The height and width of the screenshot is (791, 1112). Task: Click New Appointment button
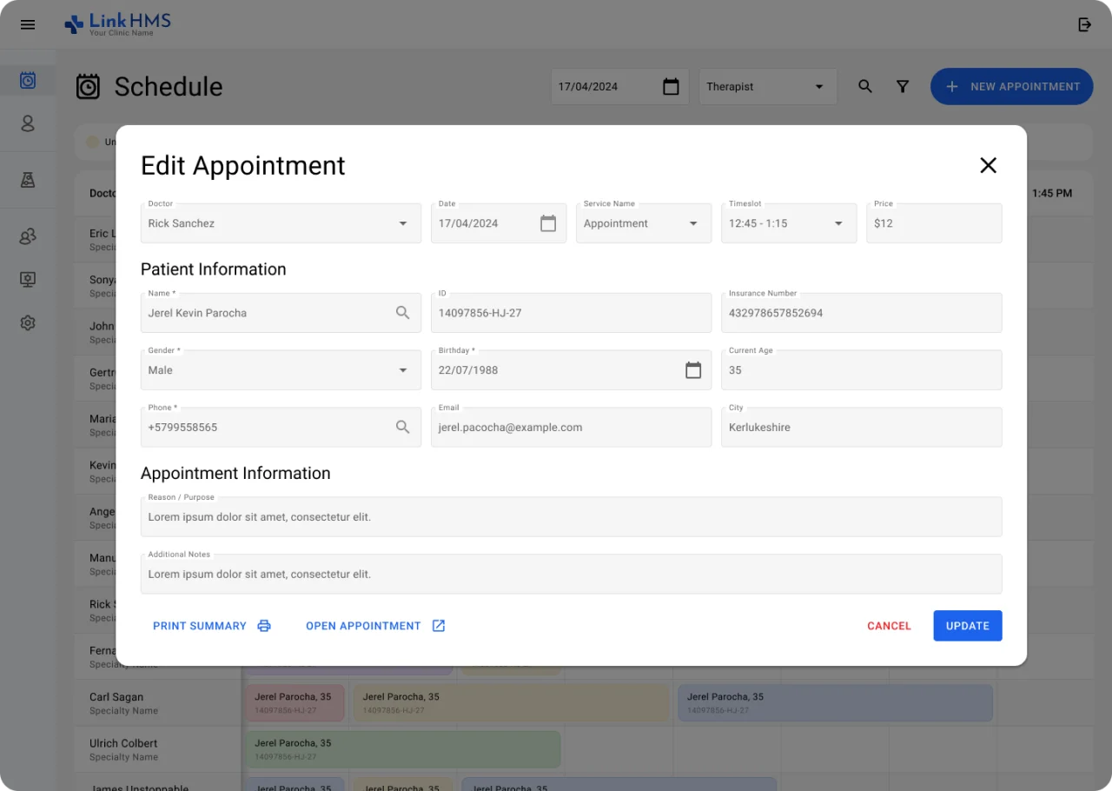[1012, 87]
